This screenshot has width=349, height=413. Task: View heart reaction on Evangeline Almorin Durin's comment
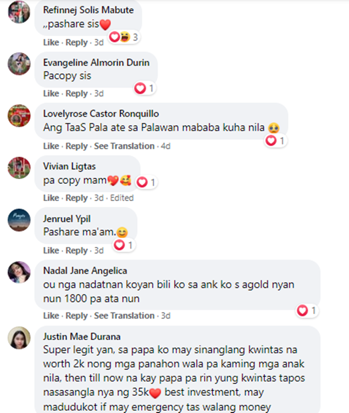click(144, 88)
